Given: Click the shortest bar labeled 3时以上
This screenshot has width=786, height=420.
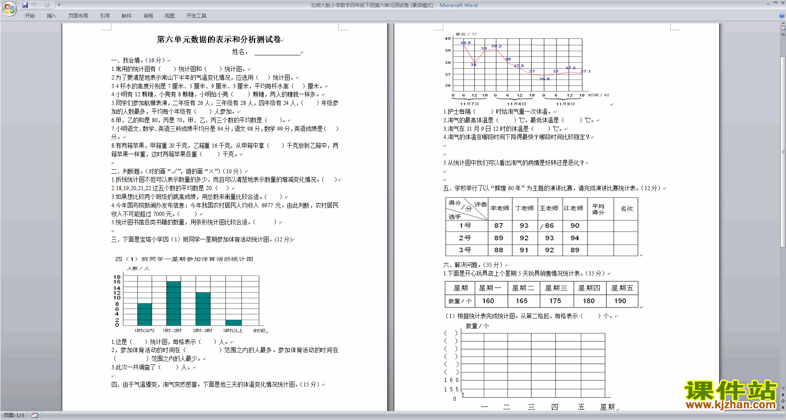Looking at the screenshot, I should [x=233, y=323].
